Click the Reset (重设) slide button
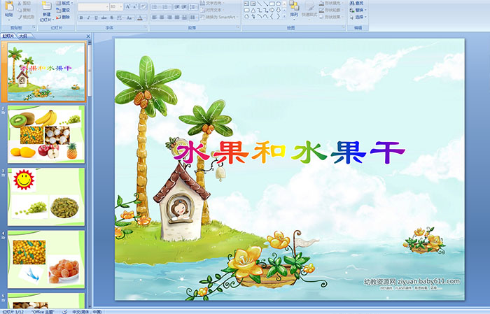 pos(63,10)
